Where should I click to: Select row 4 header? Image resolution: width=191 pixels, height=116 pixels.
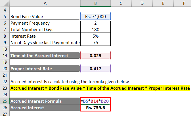pyautogui.click(x=5, y=10)
